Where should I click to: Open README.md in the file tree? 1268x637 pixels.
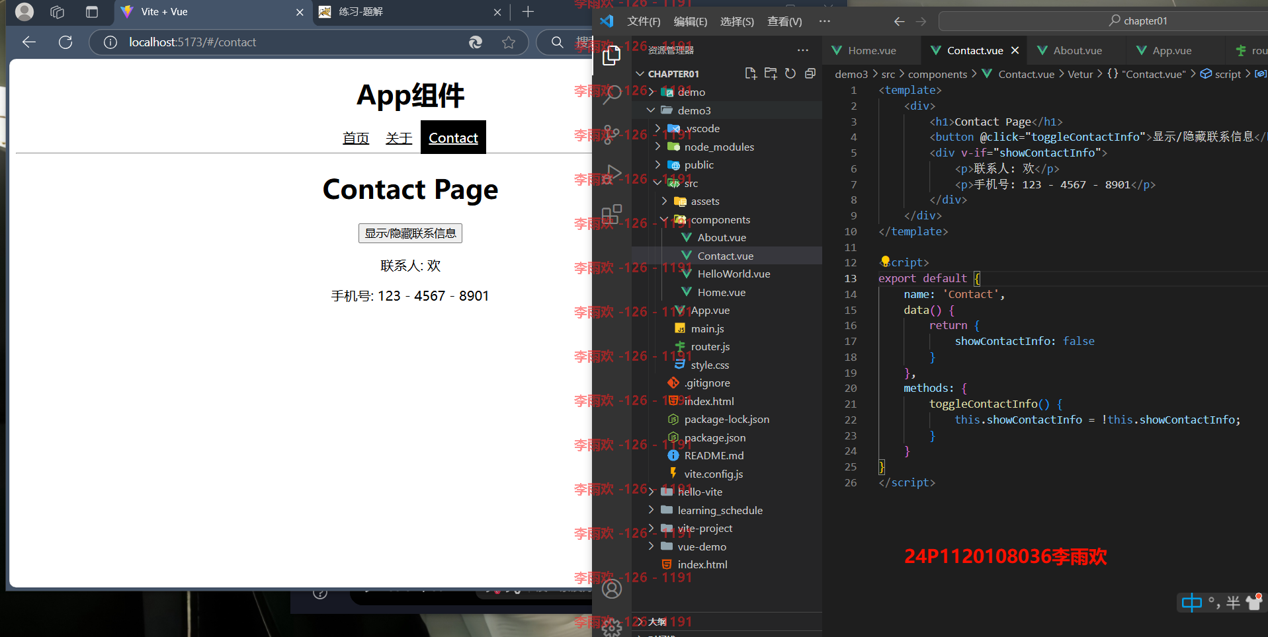(x=714, y=455)
